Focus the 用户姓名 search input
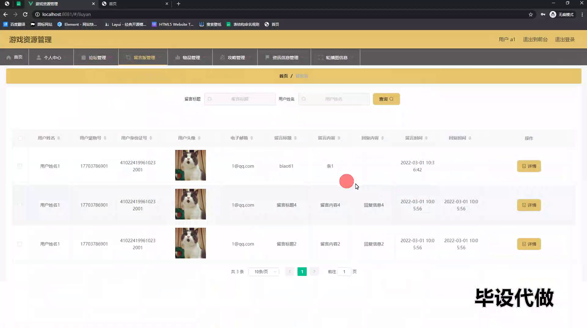Image resolution: width=587 pixels, height=328 pixels. [334, 99]
